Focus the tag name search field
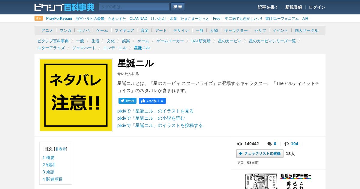The width and height of the screenshot is (360, 189). pos(134,7)
